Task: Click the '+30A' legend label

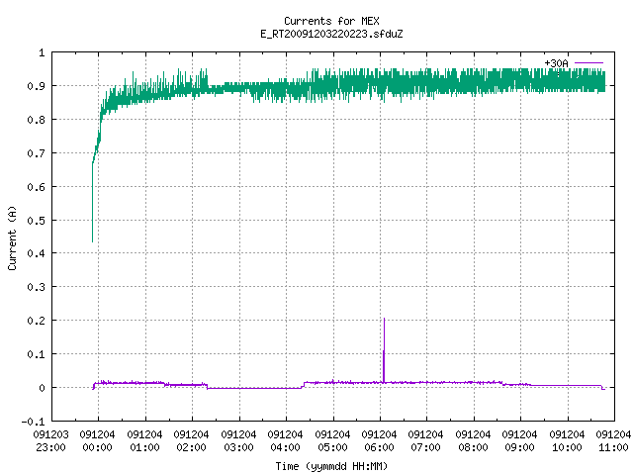Action: pos(556,63)
